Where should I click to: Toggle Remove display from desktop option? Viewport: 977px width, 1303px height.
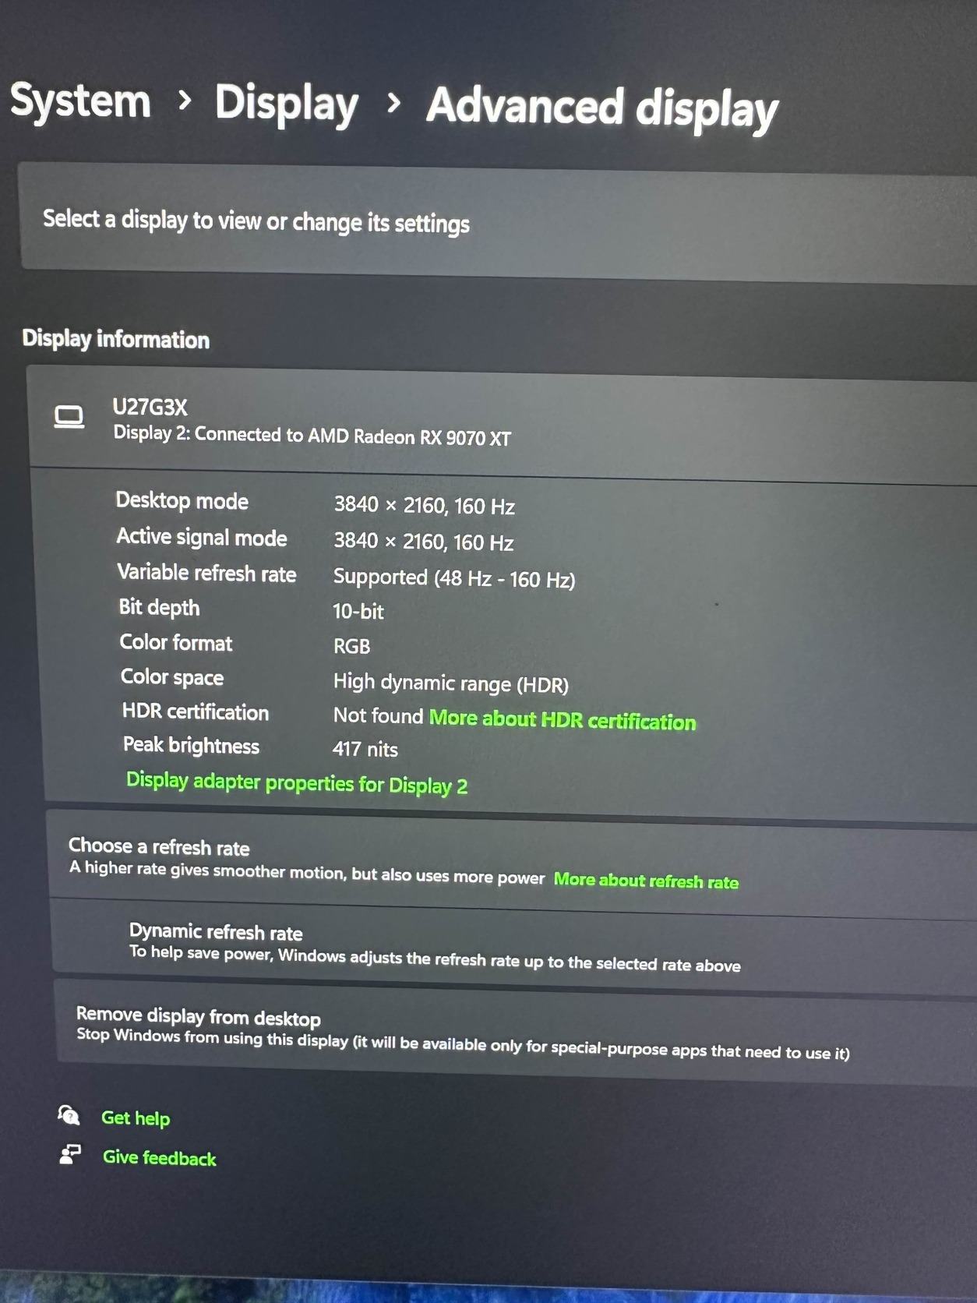tap(517, 1033)
